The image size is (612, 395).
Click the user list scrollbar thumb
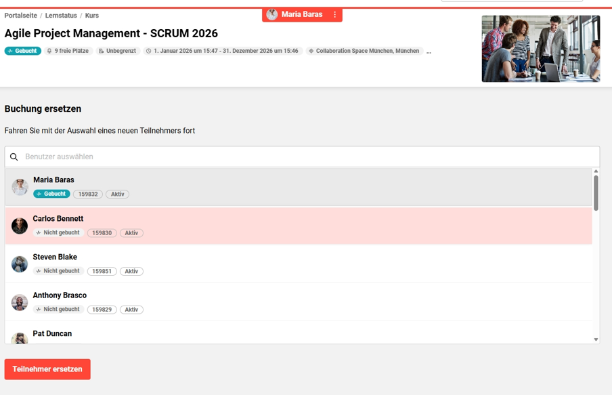tap(596, 193)
